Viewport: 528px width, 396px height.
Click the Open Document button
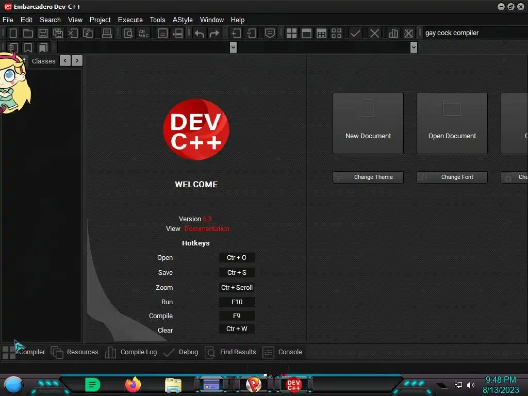tap(452, 124)
